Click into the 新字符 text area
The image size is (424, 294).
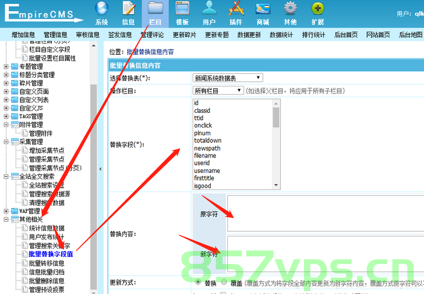(325, 254)
